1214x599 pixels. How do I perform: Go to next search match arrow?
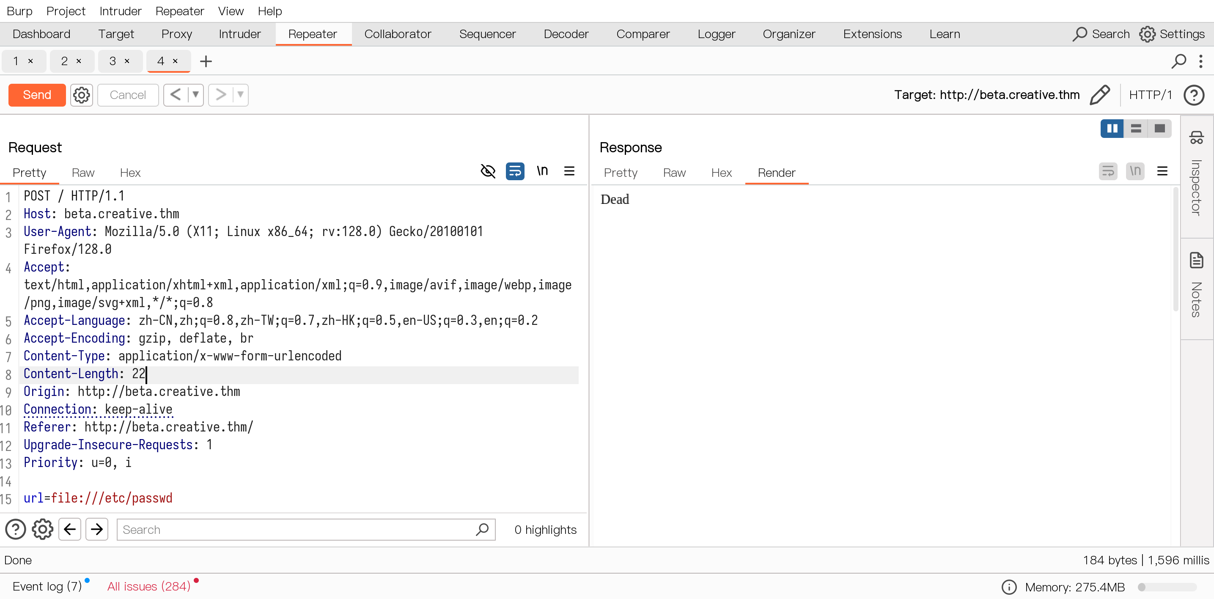tap(97, 529)
